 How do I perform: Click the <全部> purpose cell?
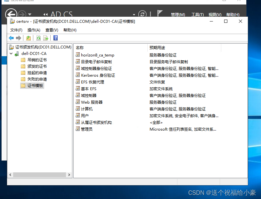click(x=156, y=123)
